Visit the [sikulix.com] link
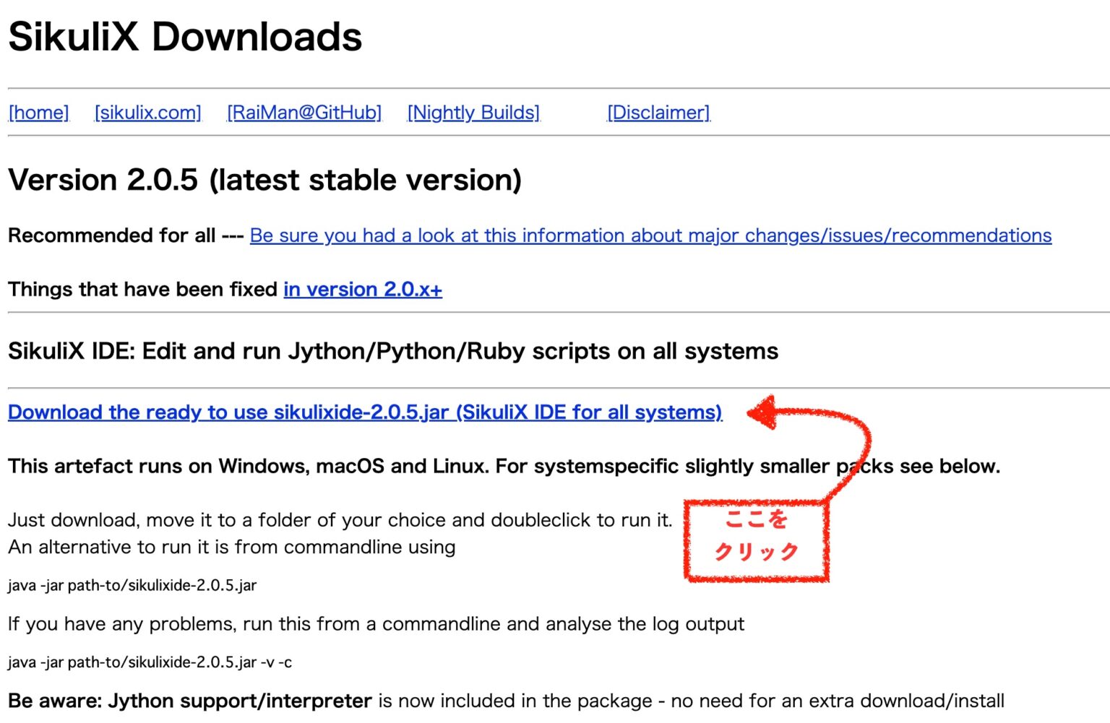This screenshot has width=1110, height=723. tap(147, 113)
